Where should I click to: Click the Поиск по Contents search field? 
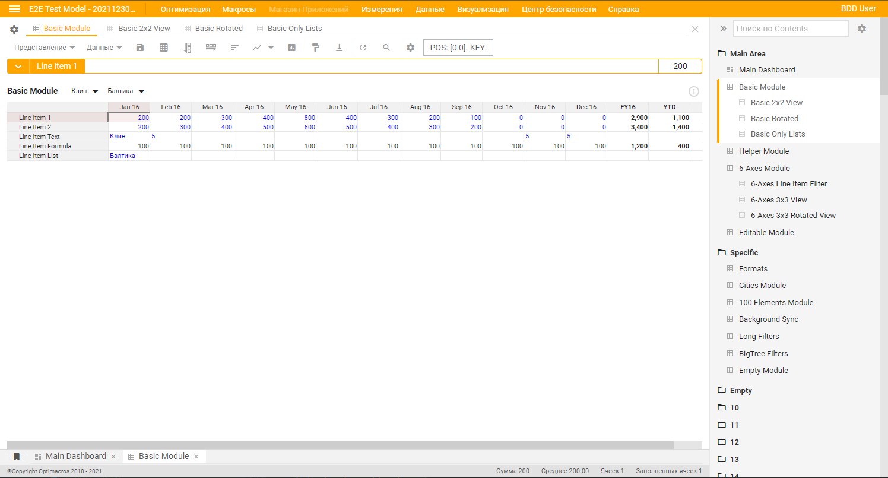click(791, 29)
